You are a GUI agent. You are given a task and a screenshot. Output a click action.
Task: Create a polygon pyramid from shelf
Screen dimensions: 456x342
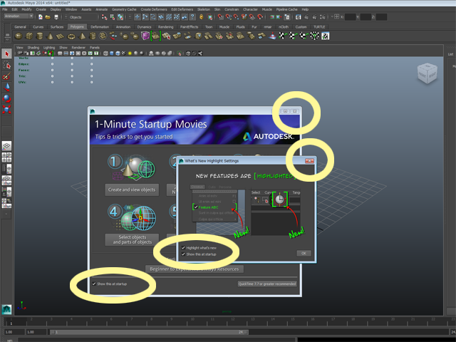click(x=82, y=36)
